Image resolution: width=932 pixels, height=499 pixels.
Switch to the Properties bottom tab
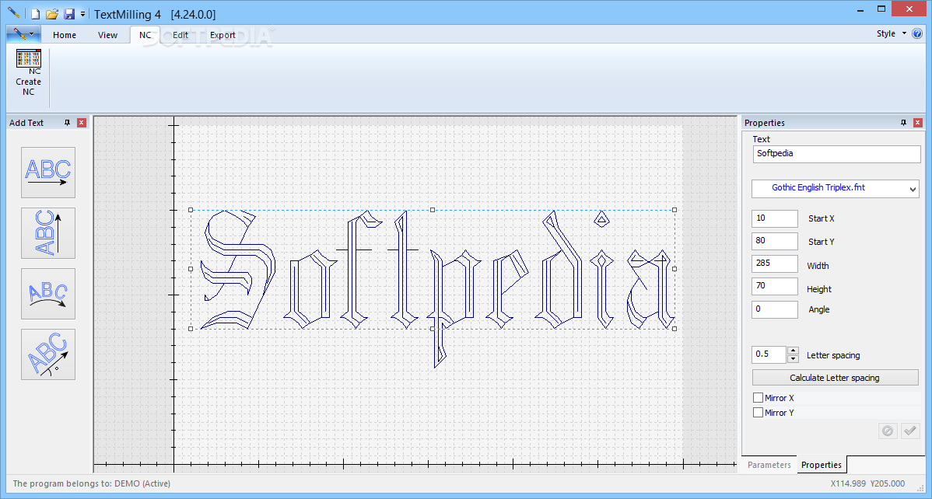click(822, 465)
